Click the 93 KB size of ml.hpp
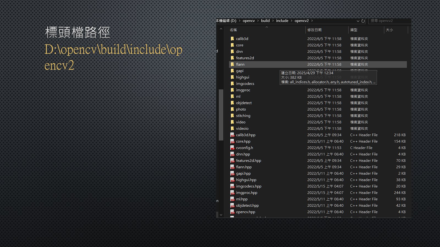 click(x=401, y=199)
